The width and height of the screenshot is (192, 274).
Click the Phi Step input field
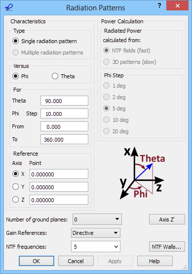[64, 113]
